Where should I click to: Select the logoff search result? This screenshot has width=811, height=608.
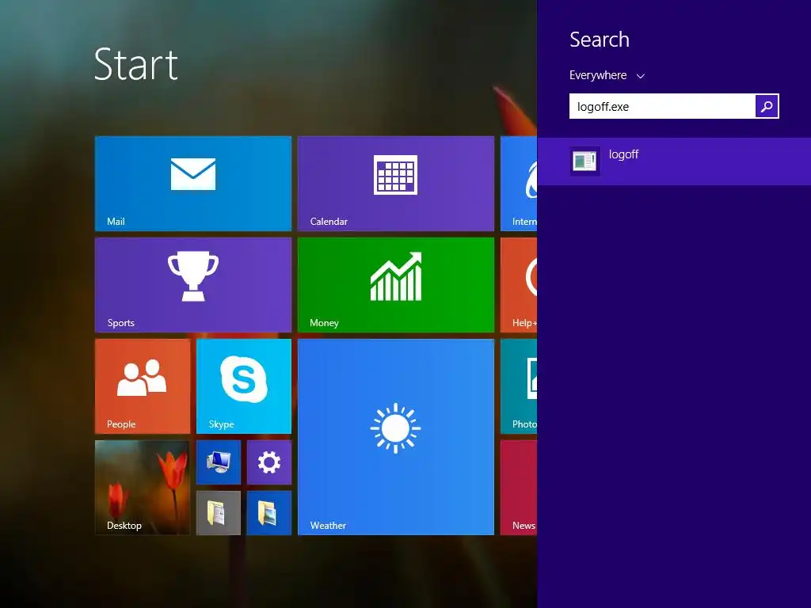[674, 161]
